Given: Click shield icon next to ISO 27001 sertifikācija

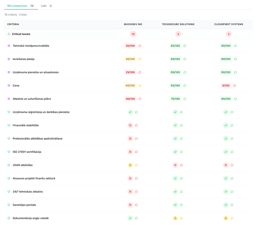Looking at the screenshot, I should point(9,152).
